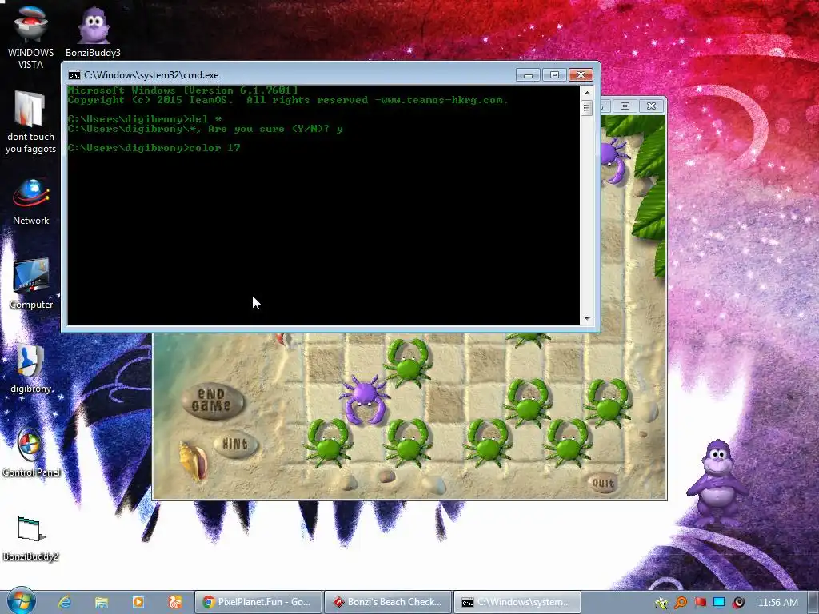819x614 pixels.
Task: Open the Action Center red flag tray icon
Action: [700, 603]
